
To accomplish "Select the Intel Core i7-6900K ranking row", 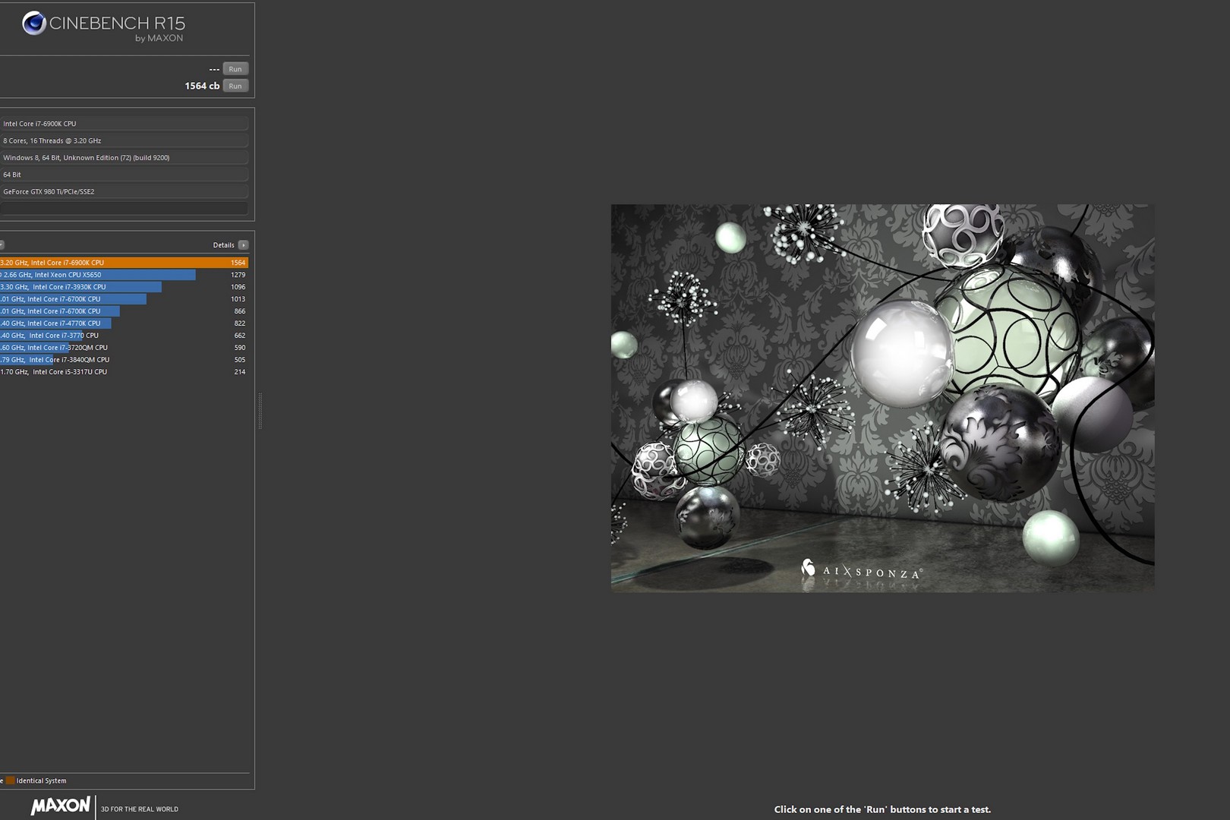I will (x=124, y=263).
